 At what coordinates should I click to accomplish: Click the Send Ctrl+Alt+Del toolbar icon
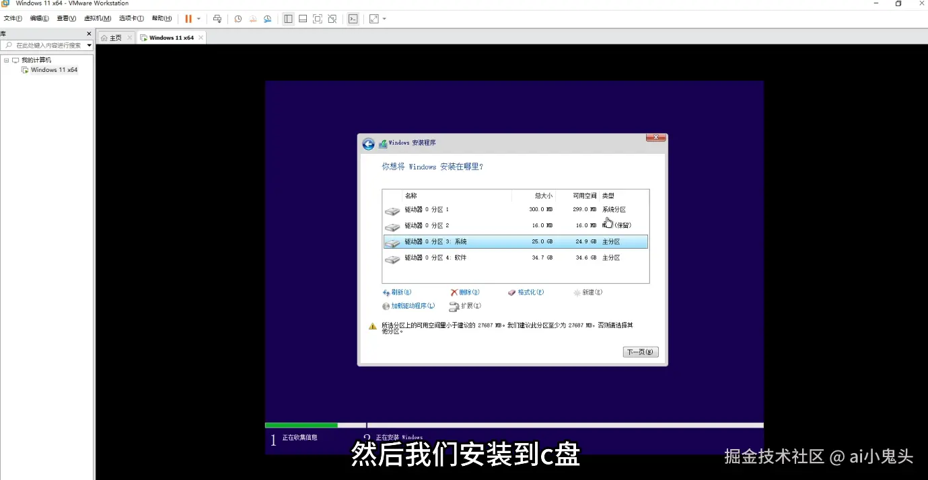(217, 19)
